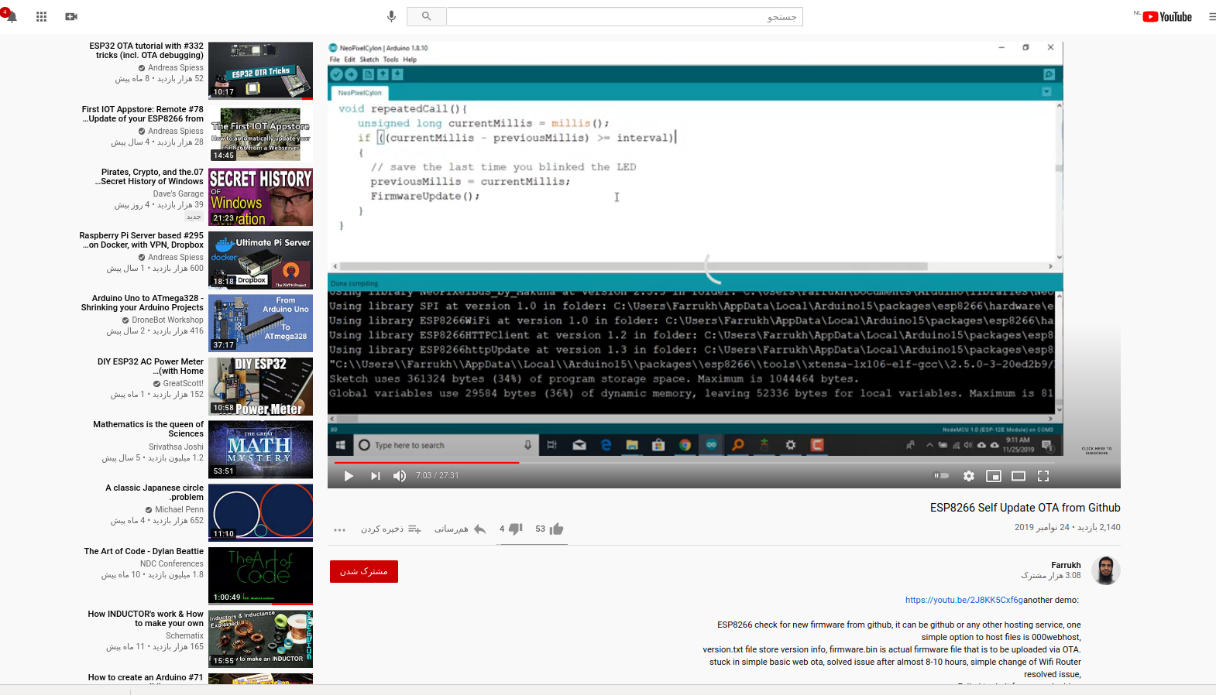Open Arduino Uno ATmega328 thumbnail 37:17
Screen dimensions: 1216x695
260,323
